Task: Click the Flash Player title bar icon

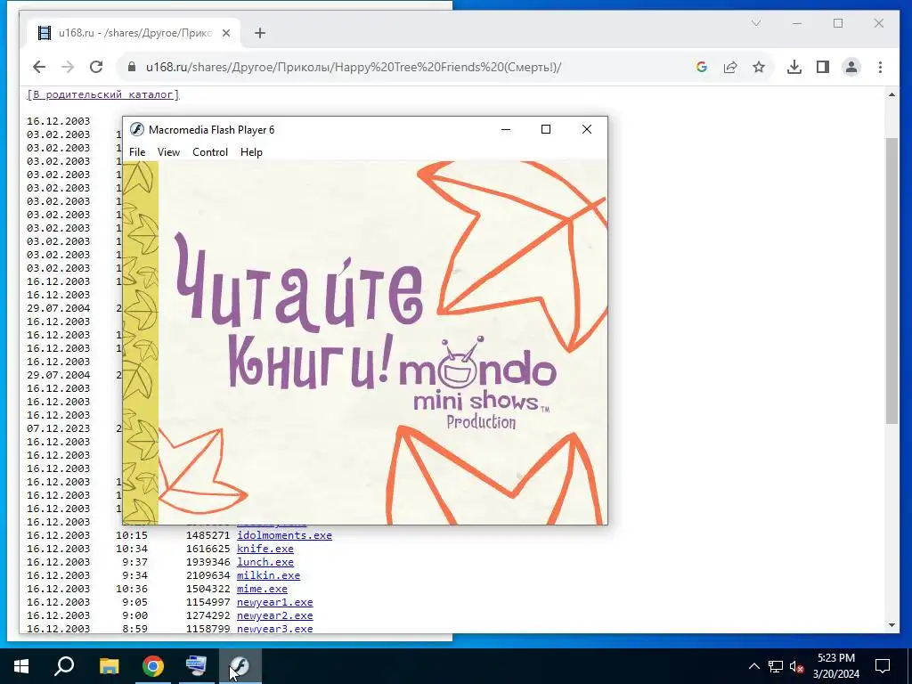Action: coord(136,129)
